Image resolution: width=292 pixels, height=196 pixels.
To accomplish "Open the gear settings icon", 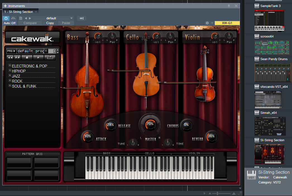I will click(207, 23).
